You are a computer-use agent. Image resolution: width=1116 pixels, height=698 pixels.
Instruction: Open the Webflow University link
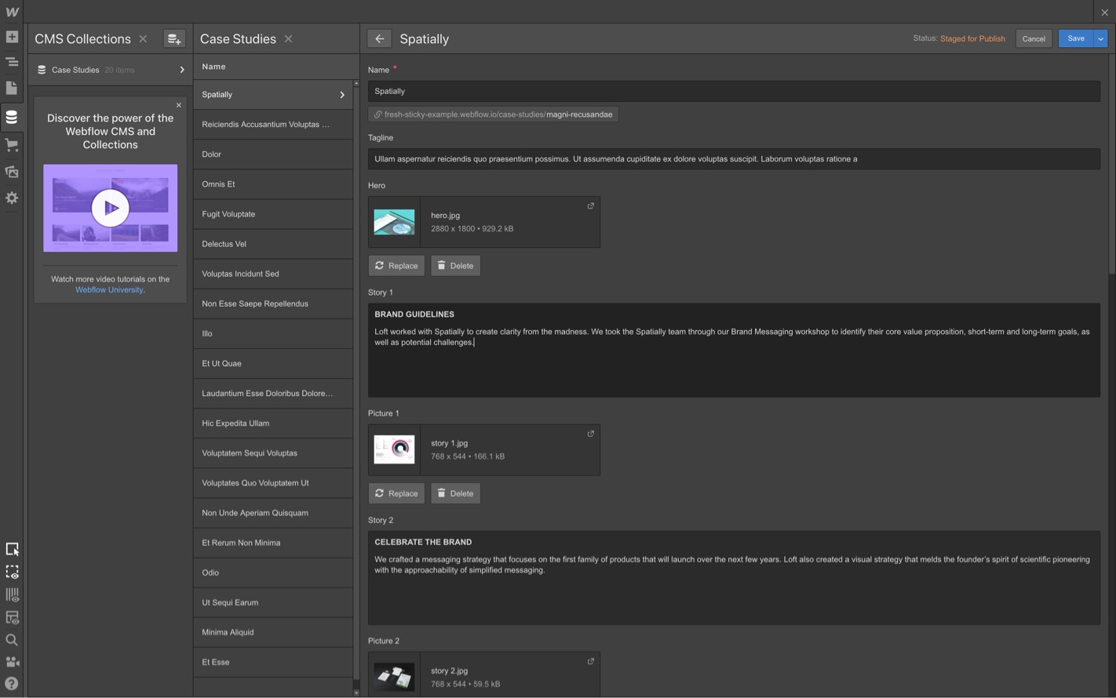110,290
